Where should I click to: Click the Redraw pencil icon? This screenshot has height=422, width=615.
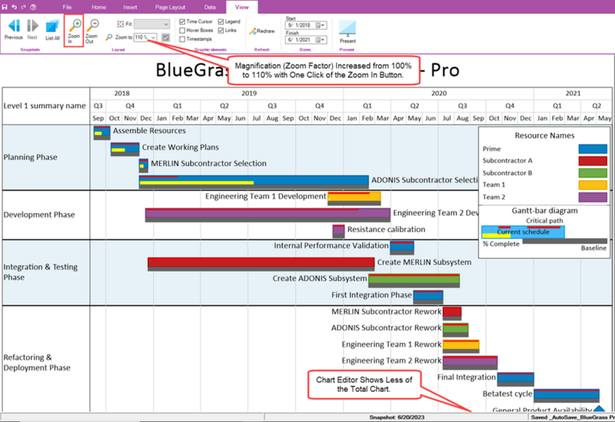252,31
